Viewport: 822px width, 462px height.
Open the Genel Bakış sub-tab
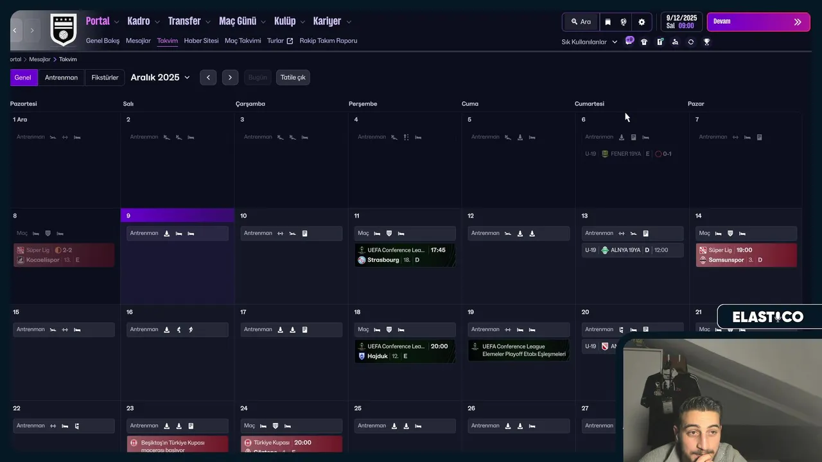click(103, 40)
